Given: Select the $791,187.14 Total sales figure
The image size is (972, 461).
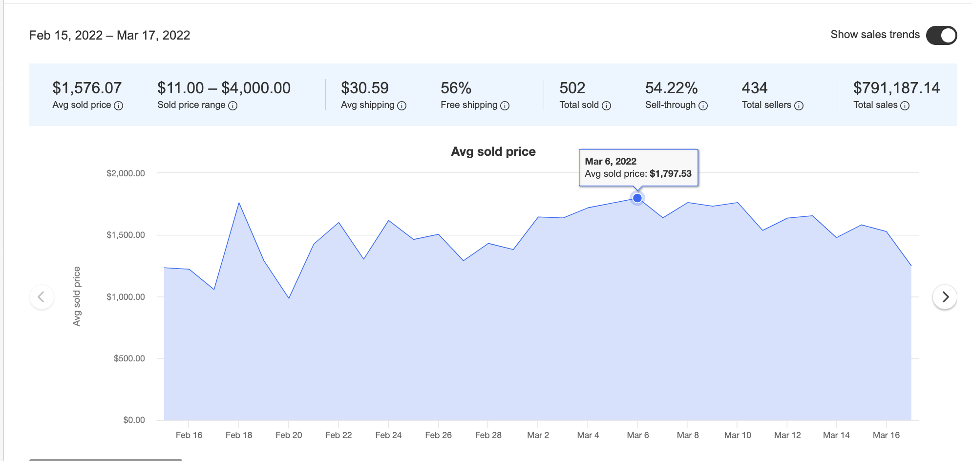Looking at the screenshot, I should point(897,88).
